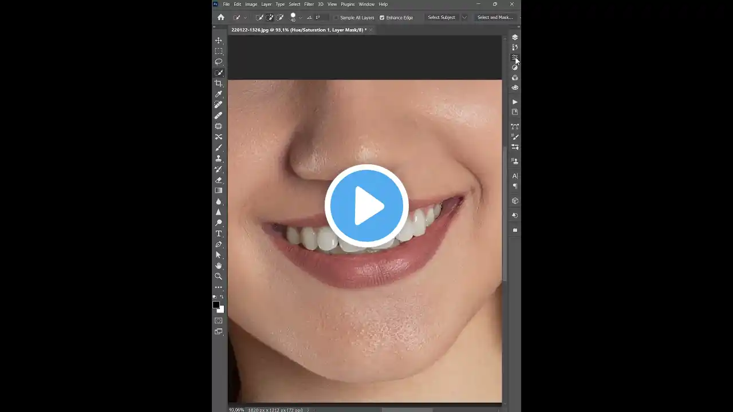The width and height of the screenshot is (733, 412).
Task: Open the Select Subject options dropdown
Action: pyautogui.click(x=464, y=17)
